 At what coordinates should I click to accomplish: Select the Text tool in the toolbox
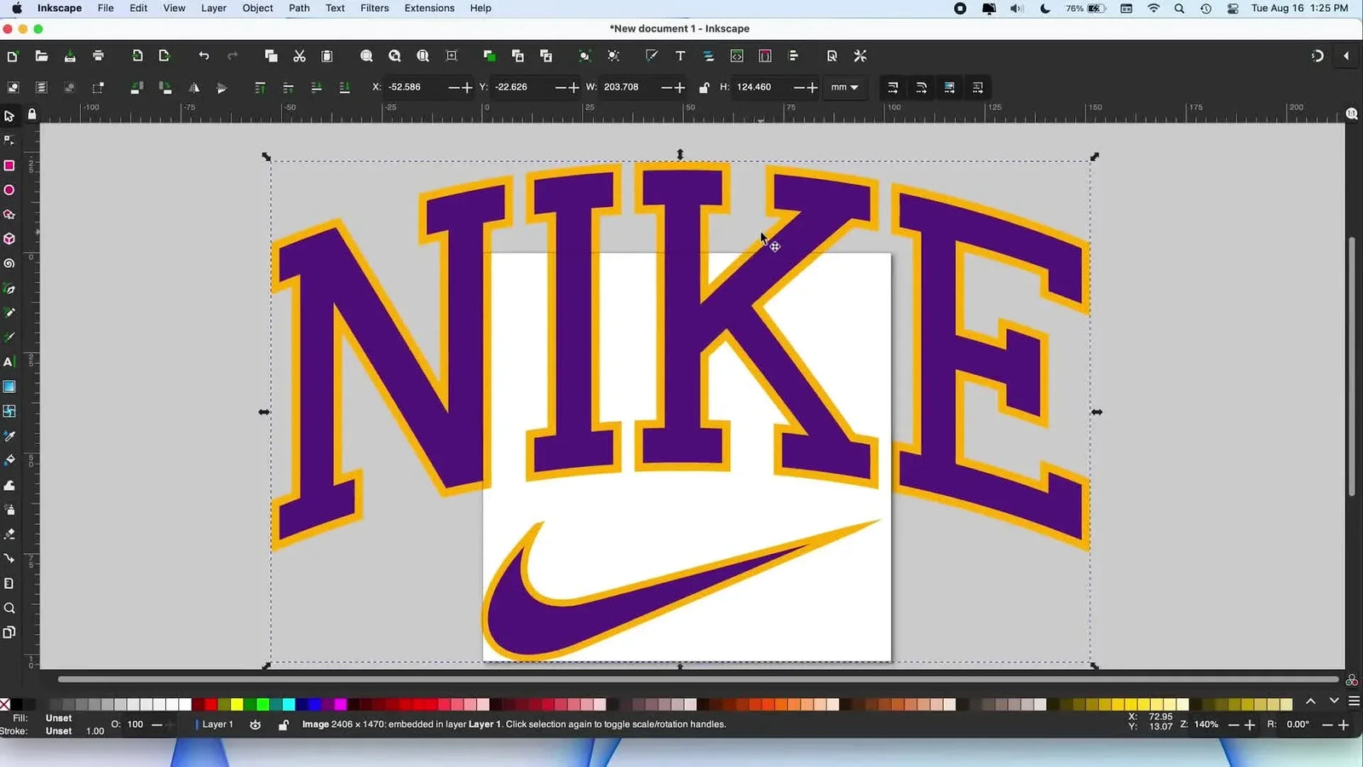tap(9, 362)
